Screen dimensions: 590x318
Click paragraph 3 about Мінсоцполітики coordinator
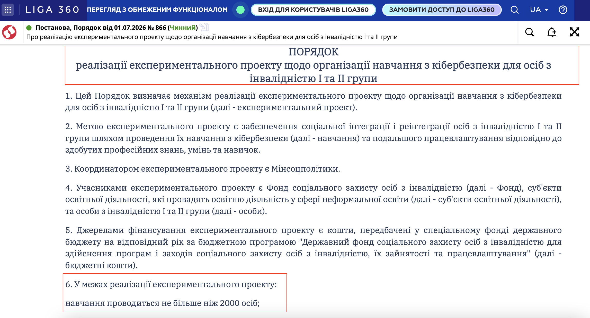[x=203, y=169]
